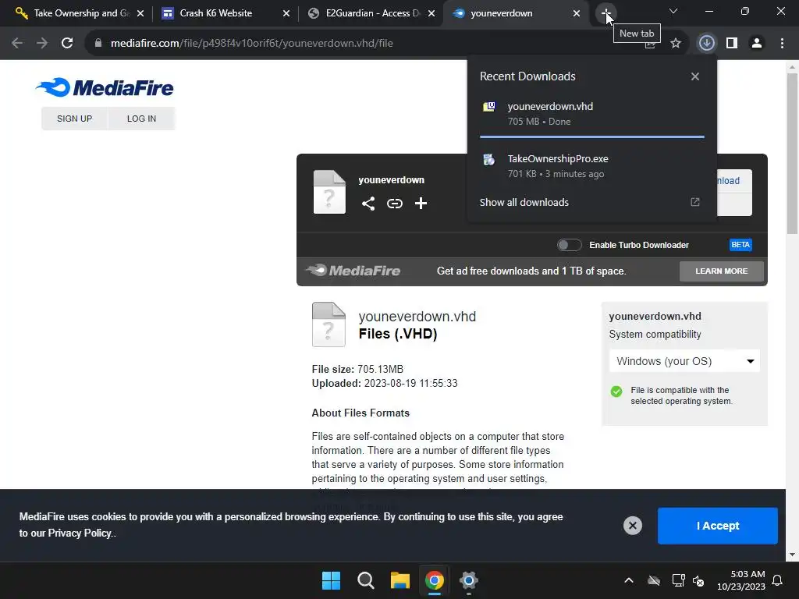Image resolution: width=799 pixels, height=599 pixels.
Task: Click the OneDrive cloud tray icon
Action: pyautogui.click(x=654, y=580)
